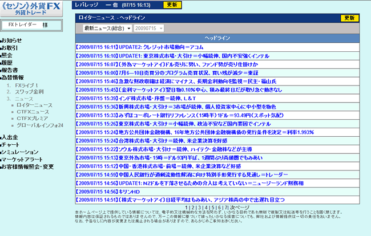Open 15:26 東京株式市場・大引け headline
Screen dimensions: 371x236
173,124
